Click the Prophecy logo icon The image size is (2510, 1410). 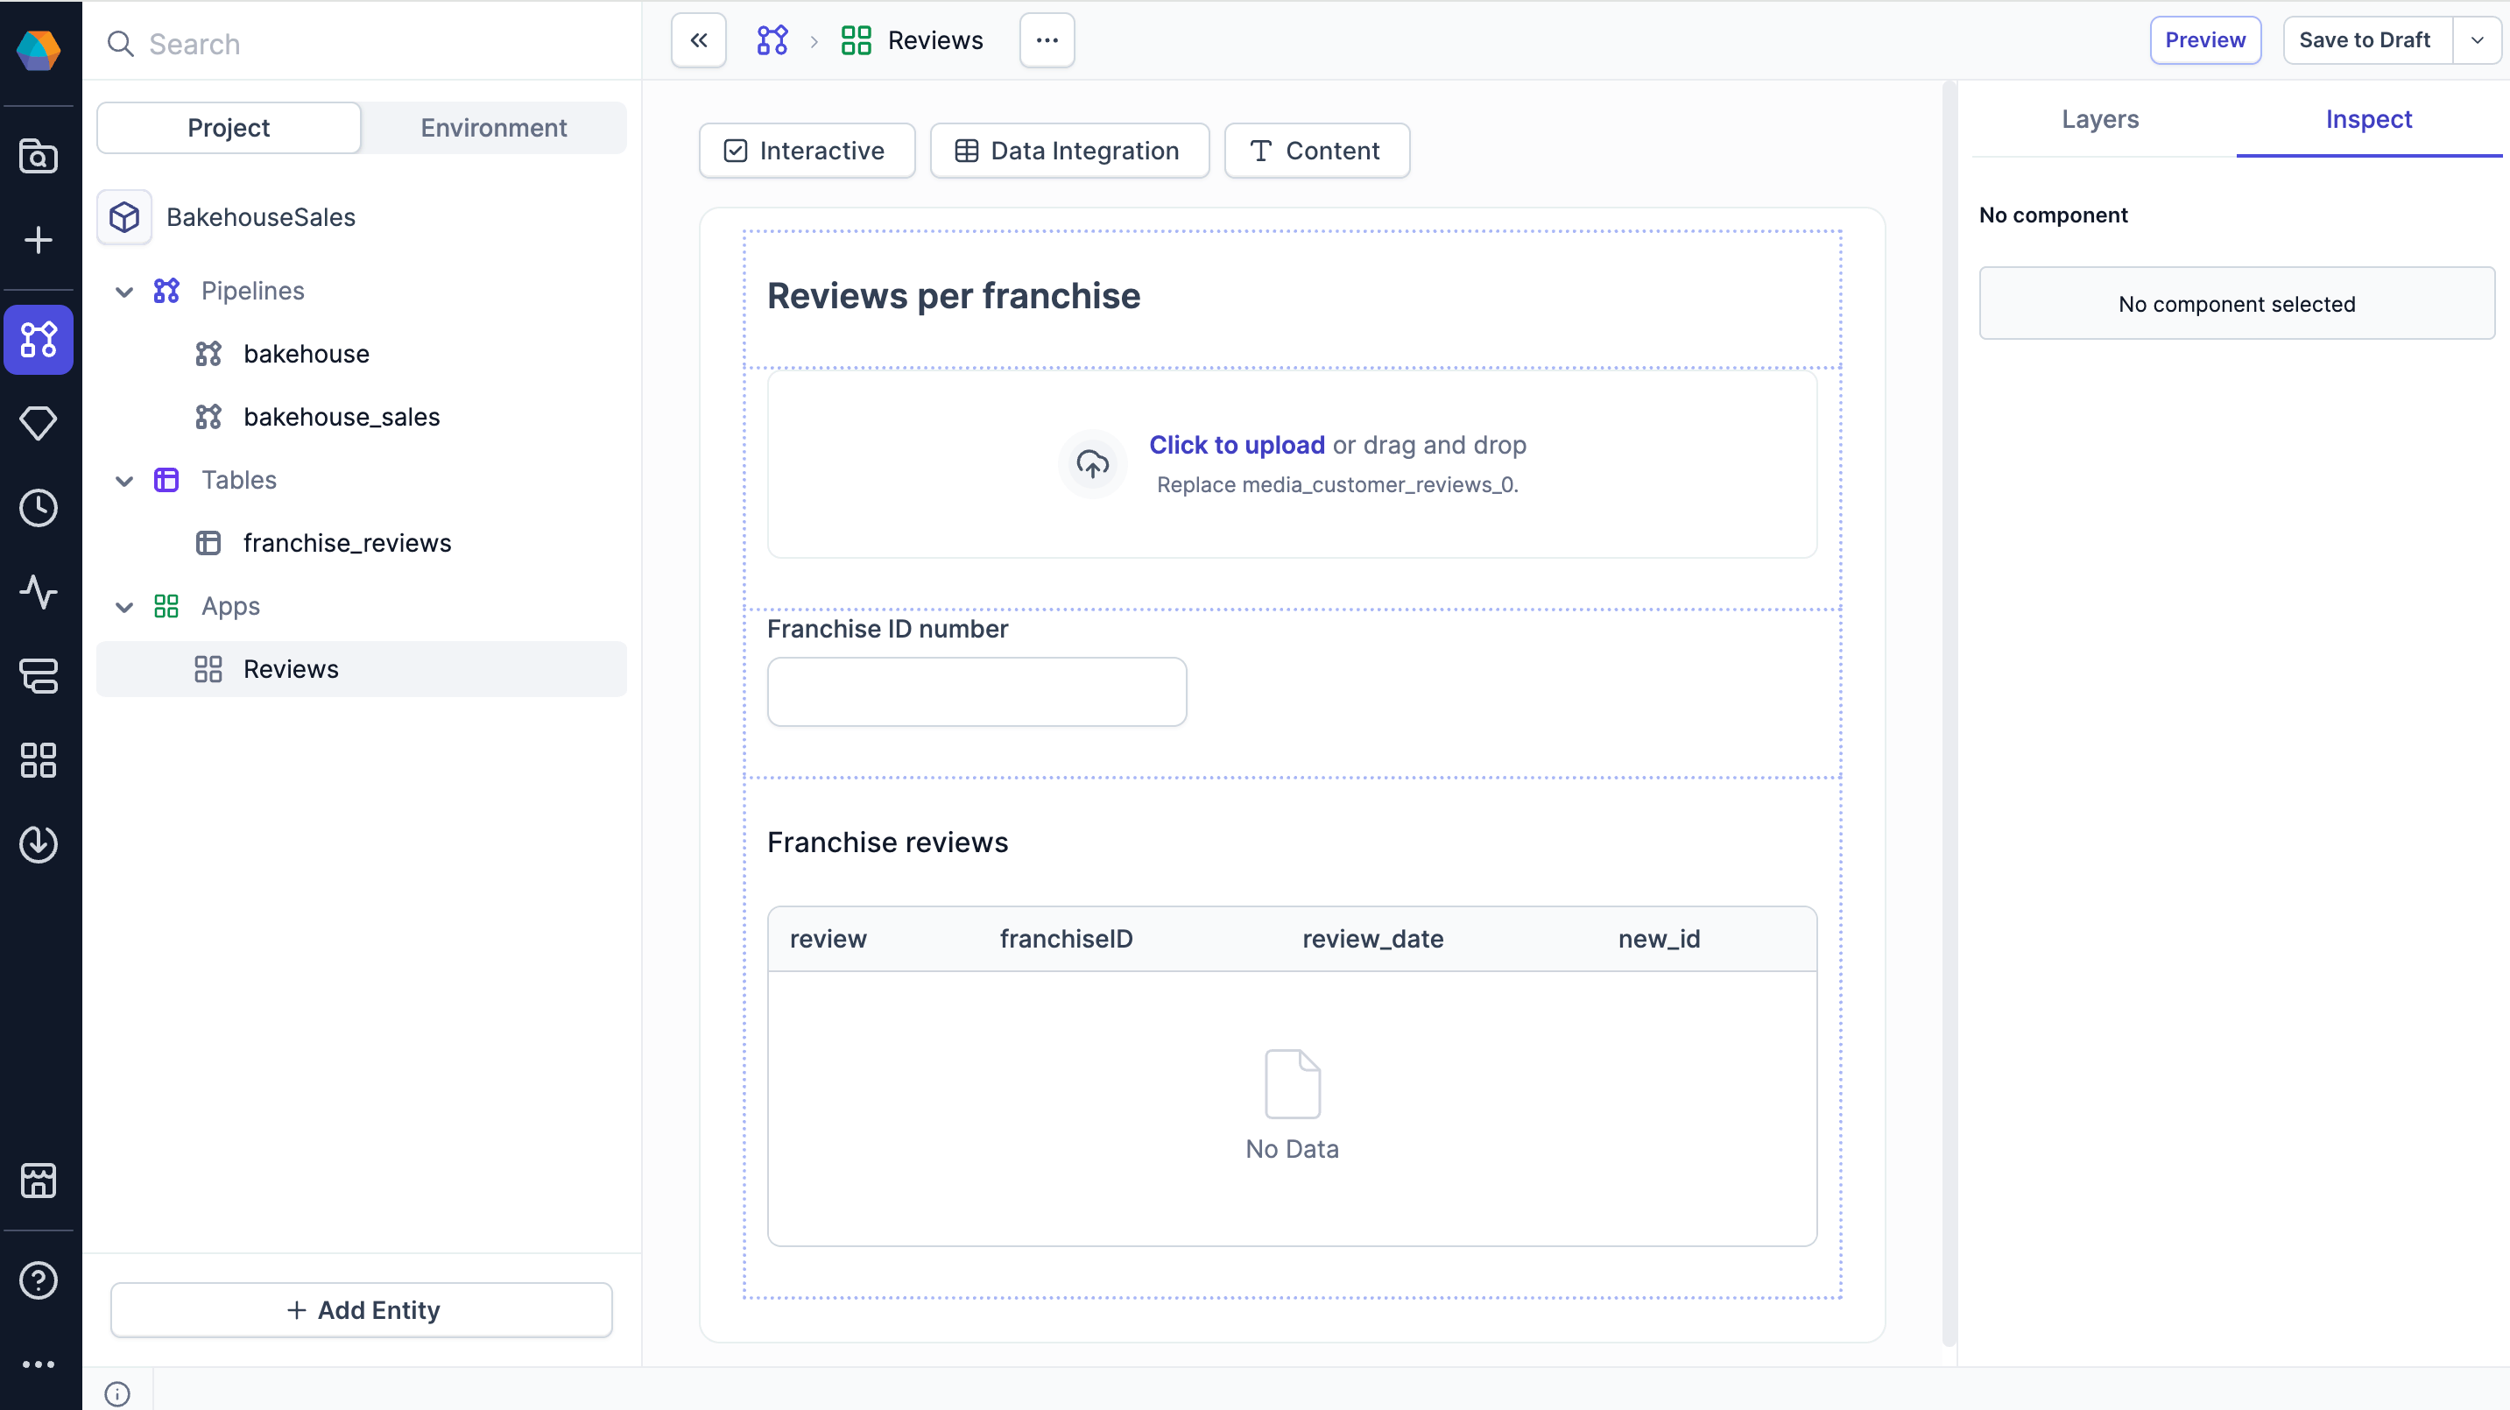coord(39,49)
